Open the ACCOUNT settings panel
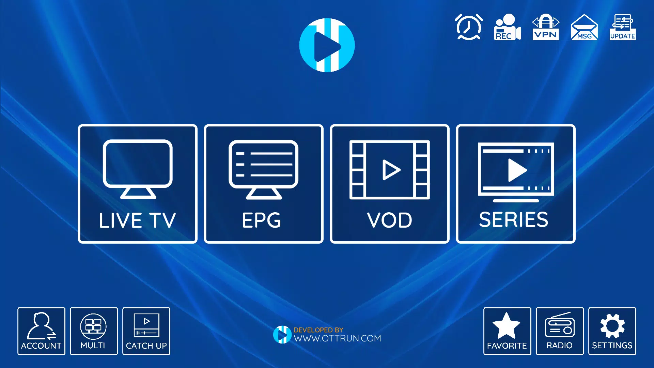 [41, 331]
